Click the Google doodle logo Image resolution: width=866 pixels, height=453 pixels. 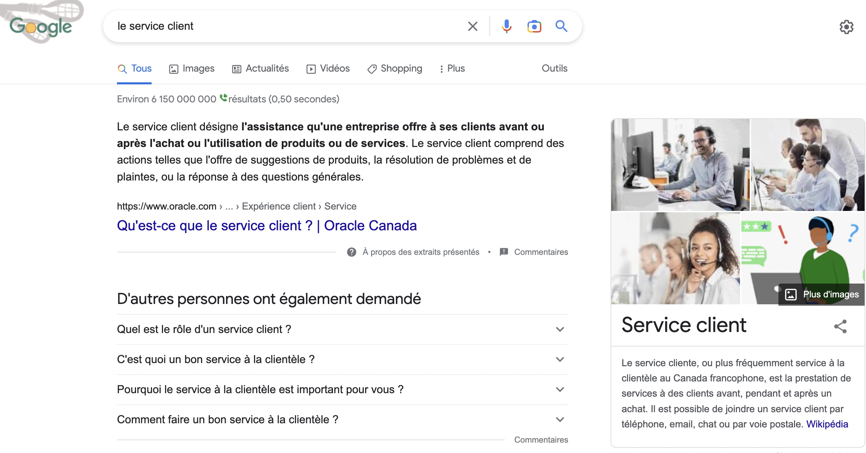[41, 22]
